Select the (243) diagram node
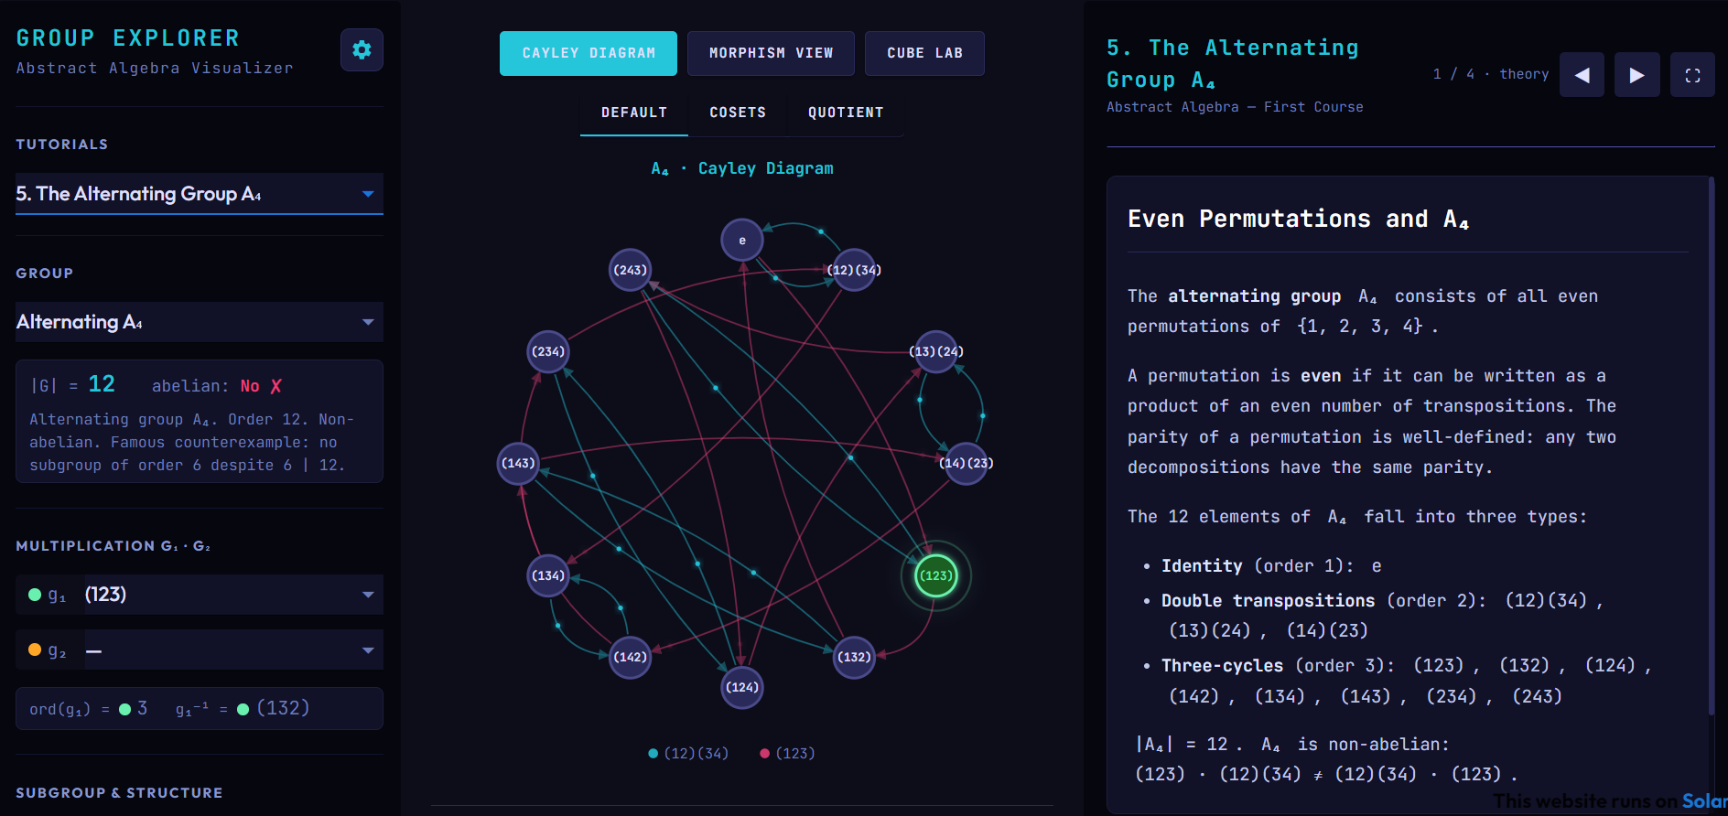The width and height of the screenshot is (1728, 816). [630, 270]
